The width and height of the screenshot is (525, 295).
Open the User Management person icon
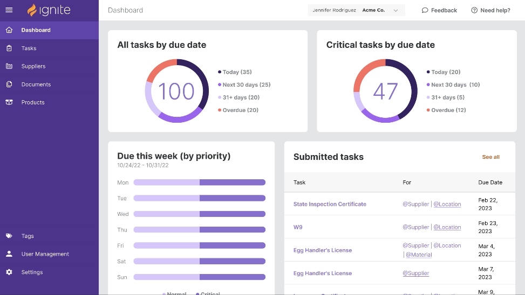coord(9,254)
